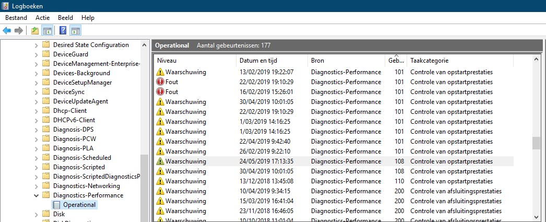Expand the Dhcp-Client tree node
Viewport: 546px width, 222px height.
pyautogui.click(x=36, y=111)
